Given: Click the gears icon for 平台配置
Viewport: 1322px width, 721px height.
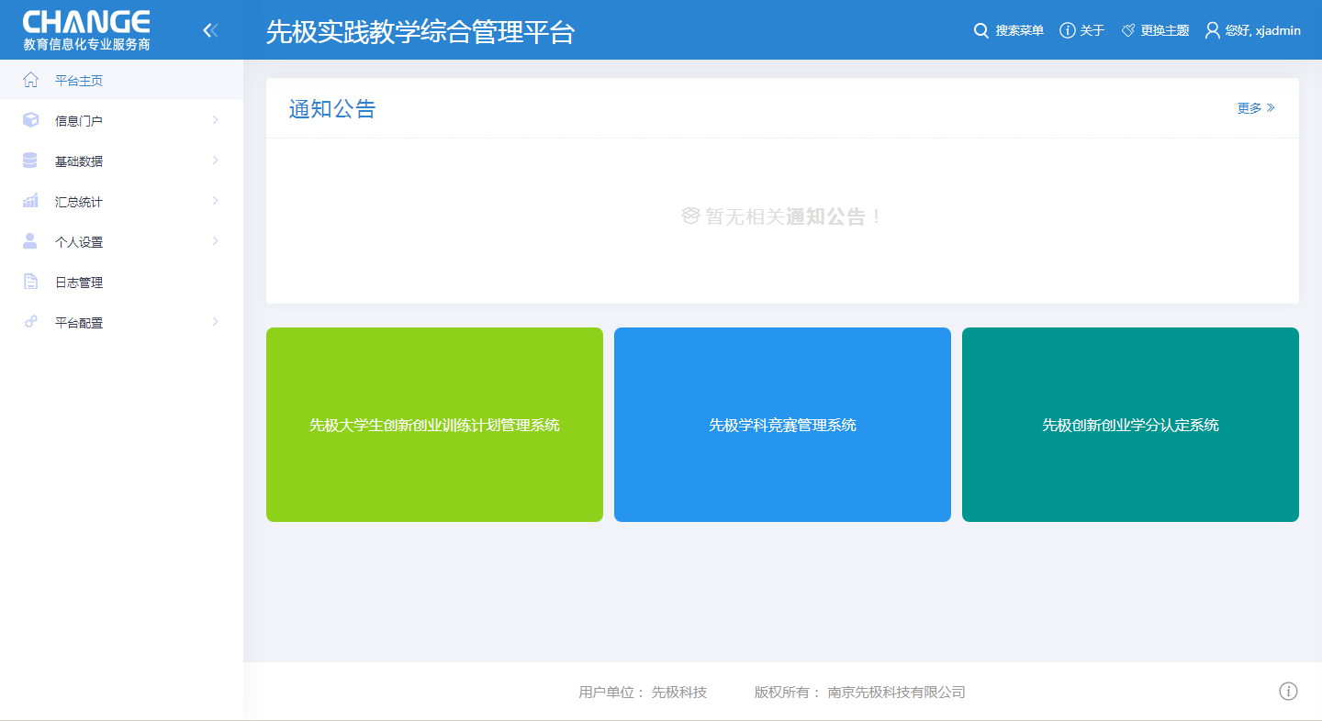Looking at the screenshot, I should point(30,322).
